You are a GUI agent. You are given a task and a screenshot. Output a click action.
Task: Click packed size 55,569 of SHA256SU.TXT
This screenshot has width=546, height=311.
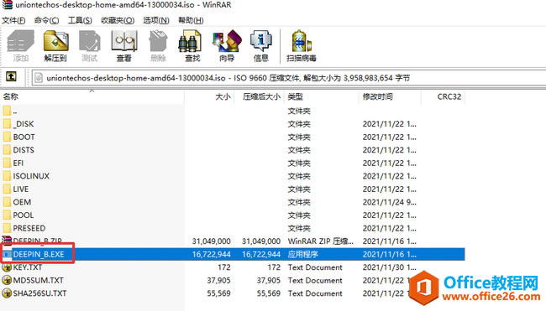tap(269, 293)
